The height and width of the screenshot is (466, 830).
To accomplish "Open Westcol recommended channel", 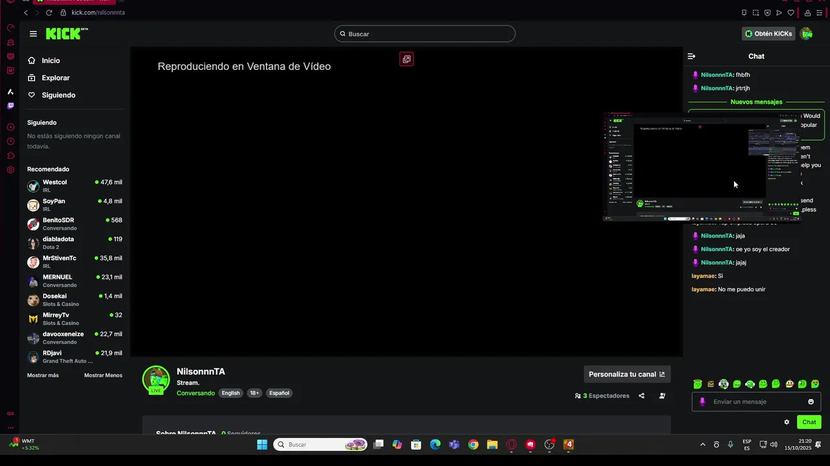I will 75,186.
